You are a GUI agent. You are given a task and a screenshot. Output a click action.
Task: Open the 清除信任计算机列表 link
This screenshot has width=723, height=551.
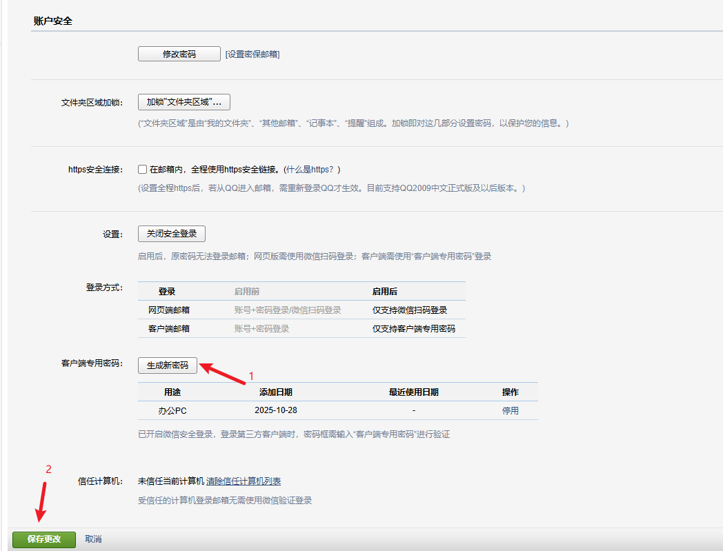(x=244, y=481)
